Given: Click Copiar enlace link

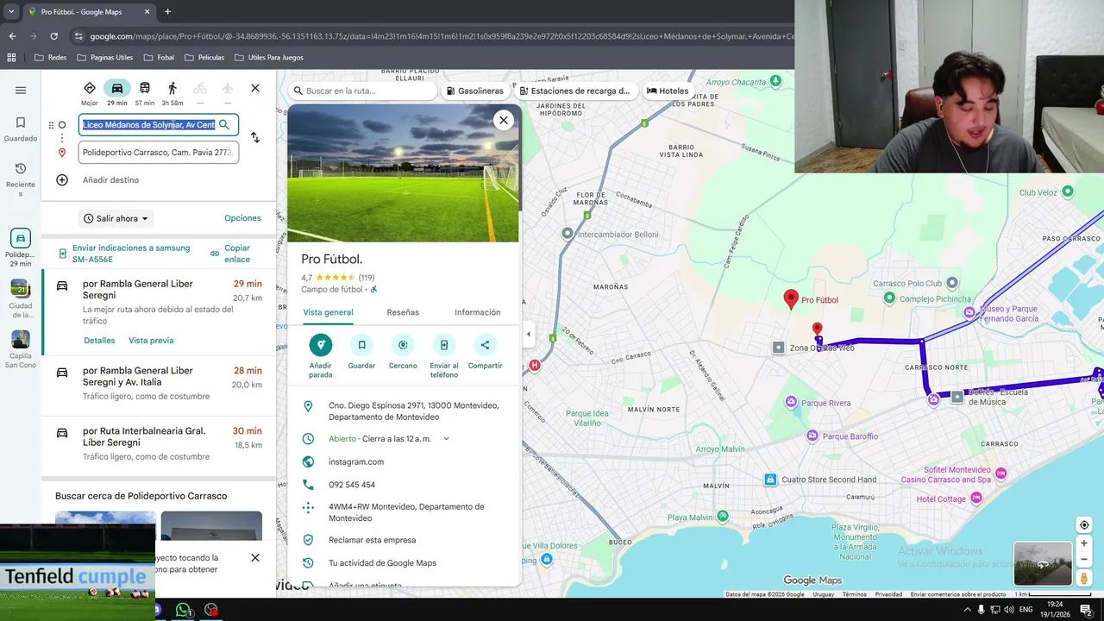Looking at the screenshot, I should pyautogui.click(x=230, y=254).
